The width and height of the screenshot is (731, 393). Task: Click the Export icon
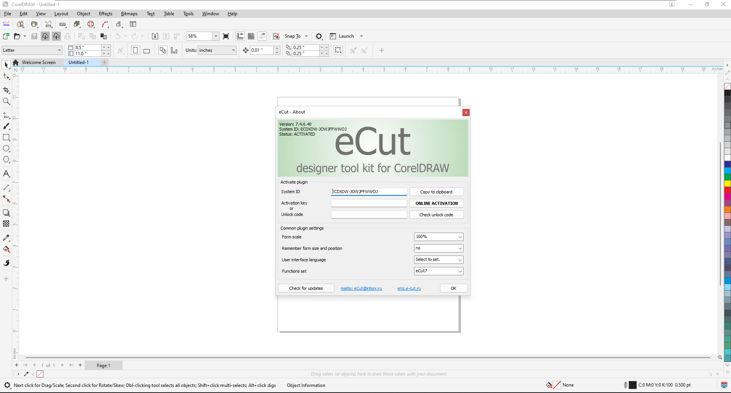coord(166,36)
